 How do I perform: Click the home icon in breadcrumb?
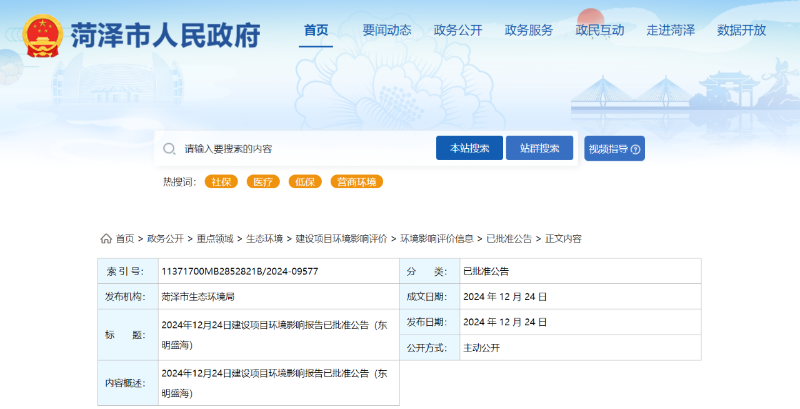pos(106,239)
